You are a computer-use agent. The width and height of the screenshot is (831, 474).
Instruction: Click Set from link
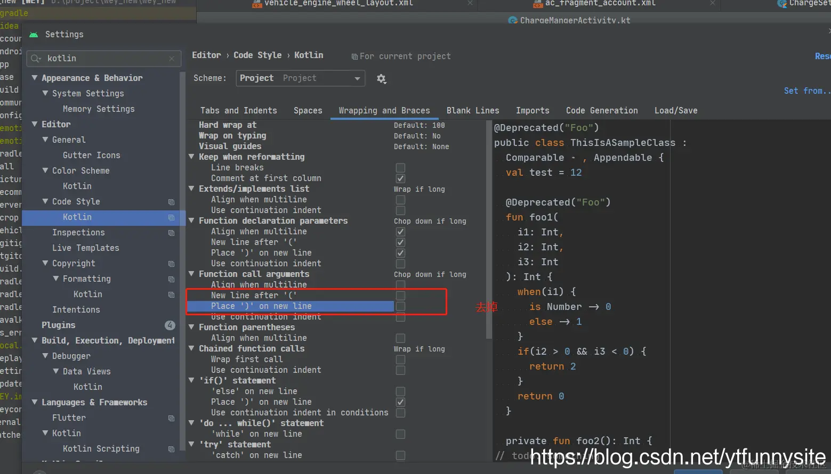click(806, 91)
